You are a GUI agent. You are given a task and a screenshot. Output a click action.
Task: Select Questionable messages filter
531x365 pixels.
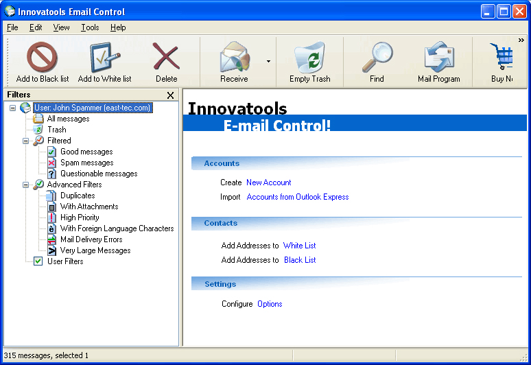[x=99, y=174]
